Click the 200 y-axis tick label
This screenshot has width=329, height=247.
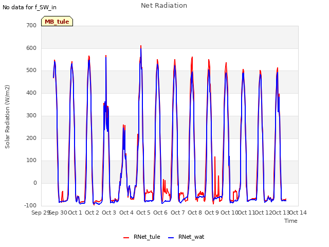pos(31,138)
